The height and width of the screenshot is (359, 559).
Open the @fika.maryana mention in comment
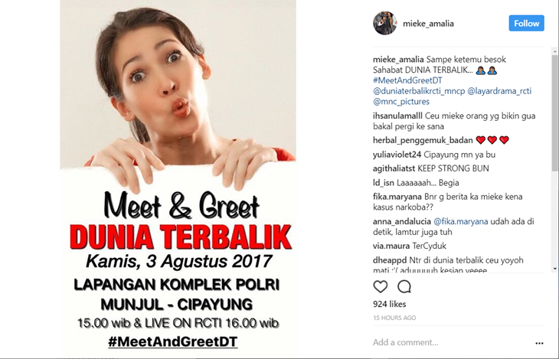click(461, 221)
